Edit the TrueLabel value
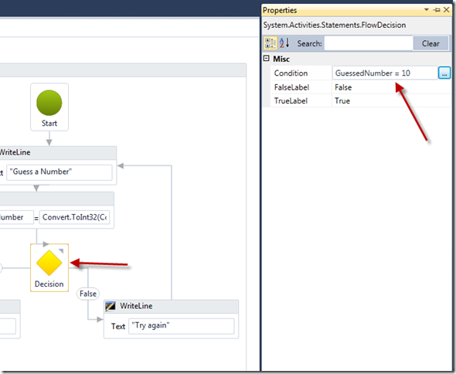This screenshot has width=456, height=374. coord(391,100)
